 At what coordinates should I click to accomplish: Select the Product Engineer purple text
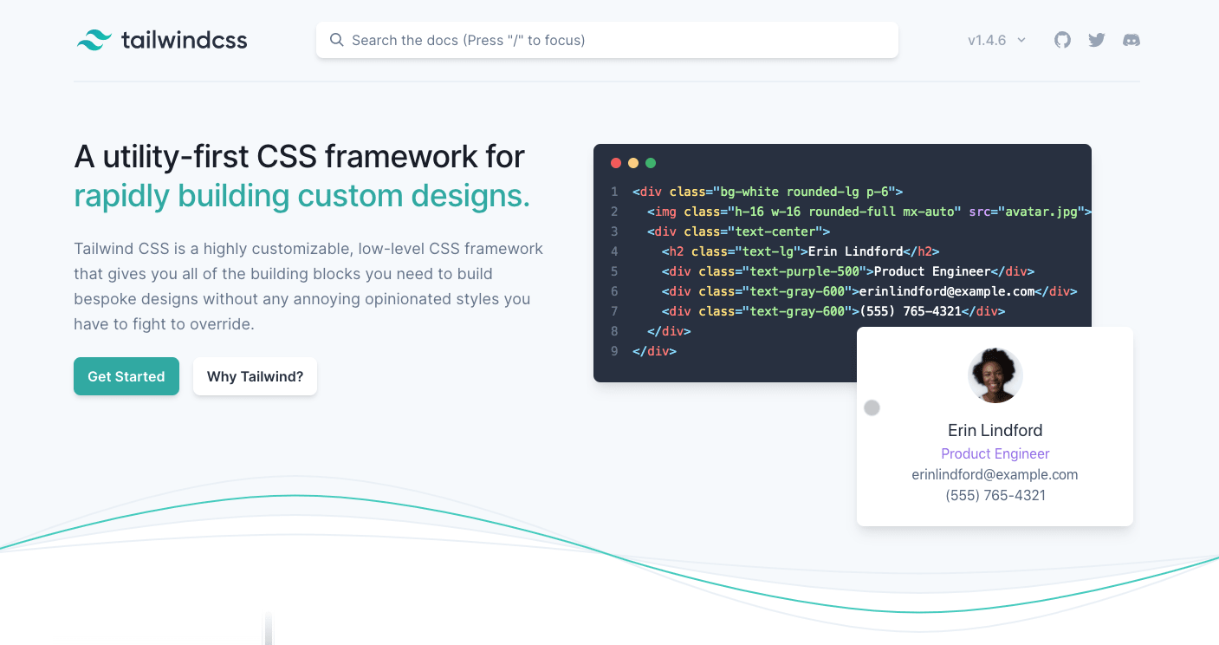pyautogui.click(x=995, y=453)
